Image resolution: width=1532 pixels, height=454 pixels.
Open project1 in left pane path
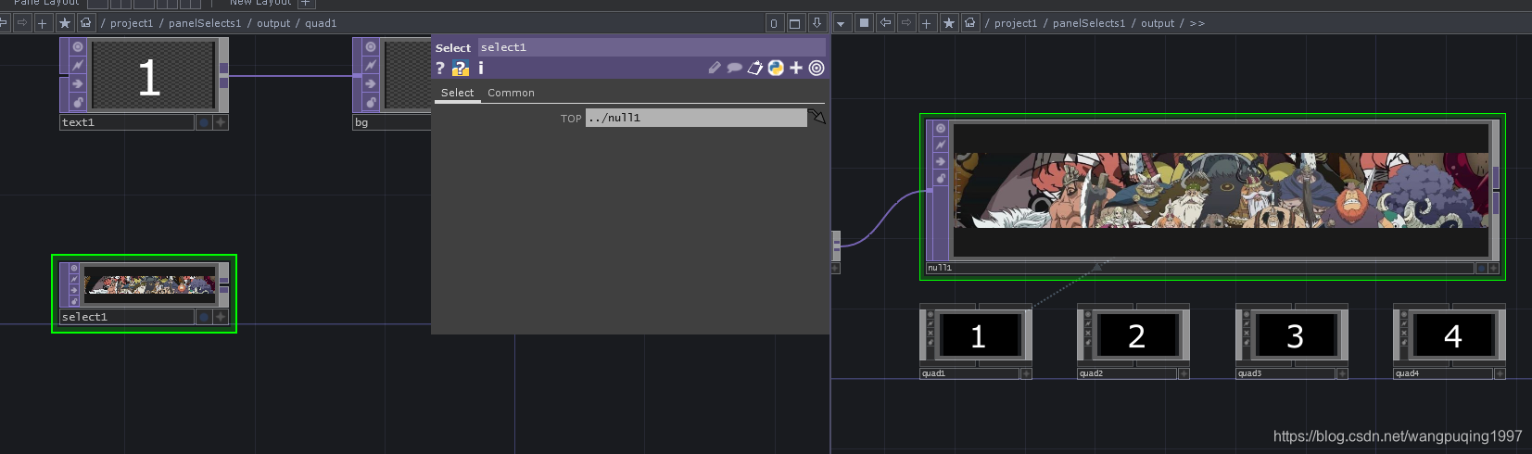click(x=132, y=23)
